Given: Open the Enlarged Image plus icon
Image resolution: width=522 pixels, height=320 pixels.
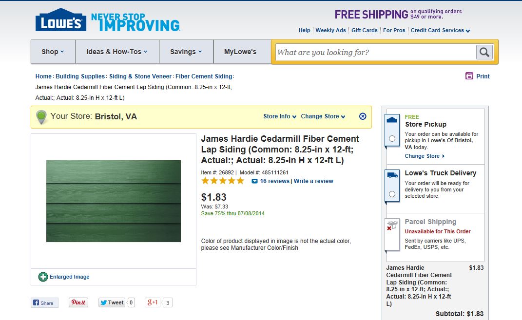Looking at the screenshot, I should [43, 277].
